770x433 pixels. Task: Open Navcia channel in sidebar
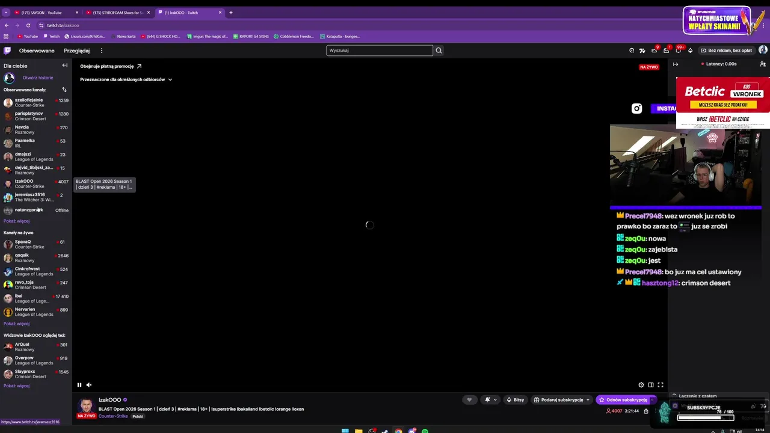tap(36, 130)
